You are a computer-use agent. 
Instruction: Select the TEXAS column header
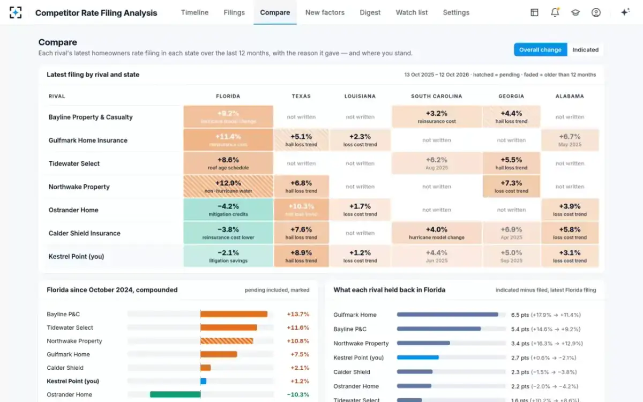coord(301,96)
